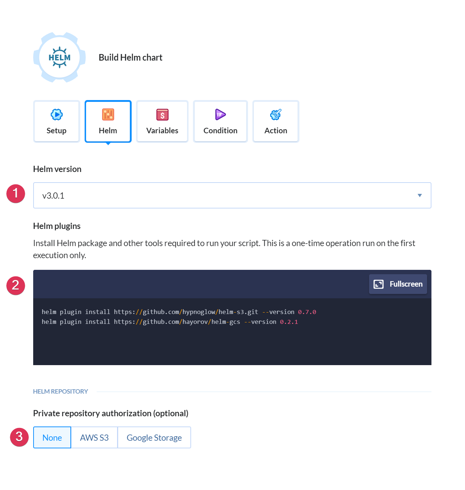Click the plugin install description paragraph
The image size is (465, 490).
(224, 249)
